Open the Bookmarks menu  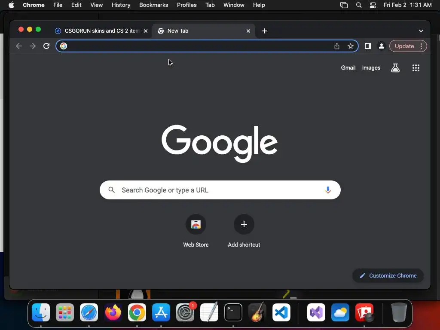pyautogui.click(x=153, y=5)
